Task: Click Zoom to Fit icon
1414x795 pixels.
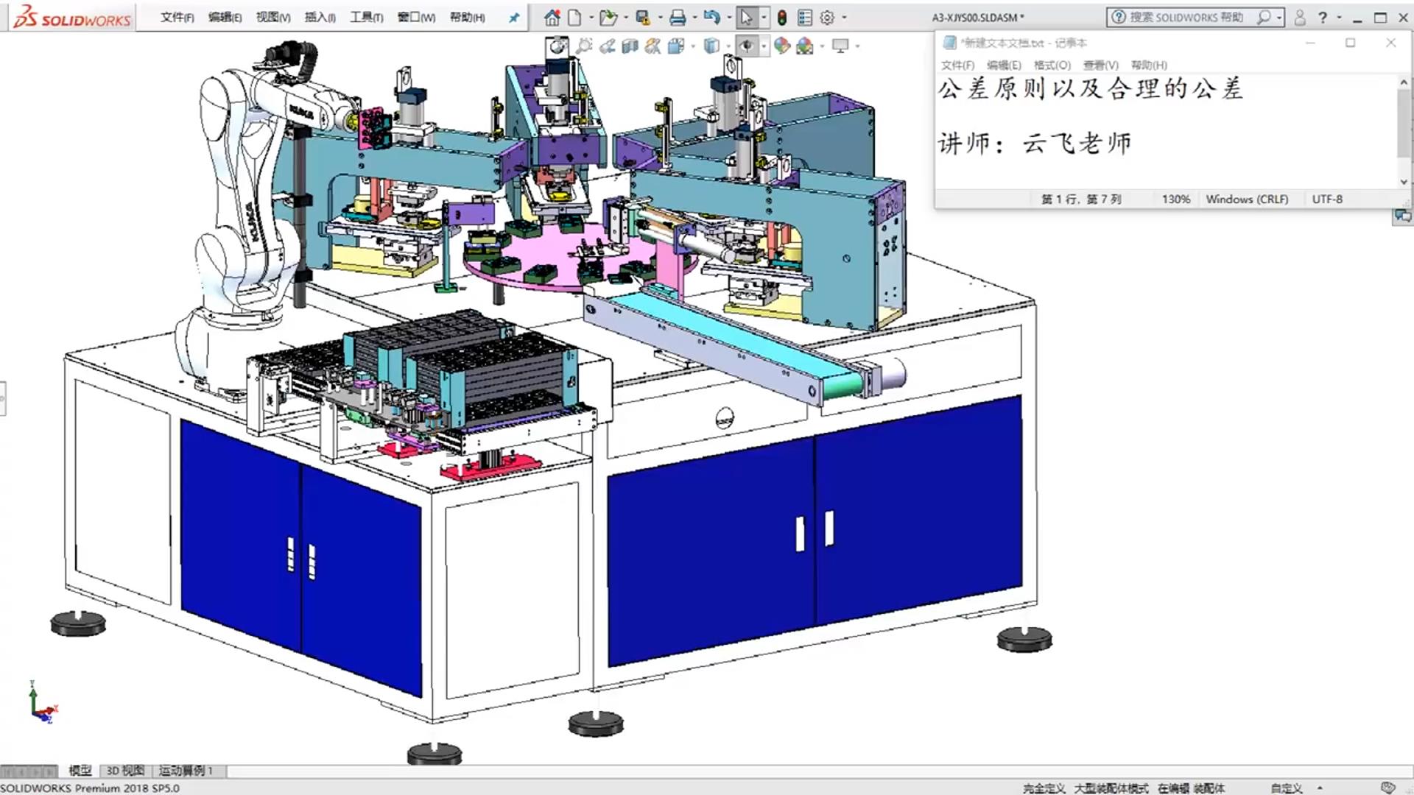Action: [x=558, y=46]
